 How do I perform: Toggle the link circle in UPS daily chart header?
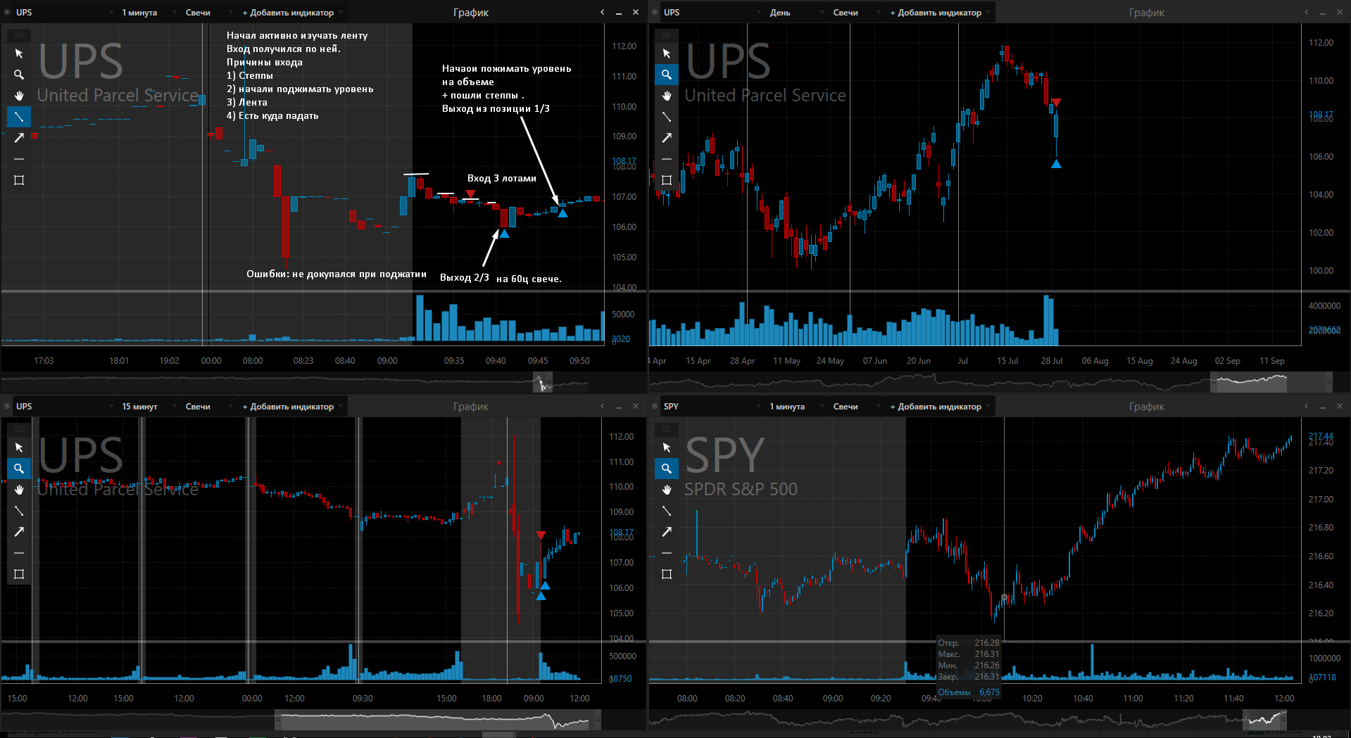(x=655, y=12)
